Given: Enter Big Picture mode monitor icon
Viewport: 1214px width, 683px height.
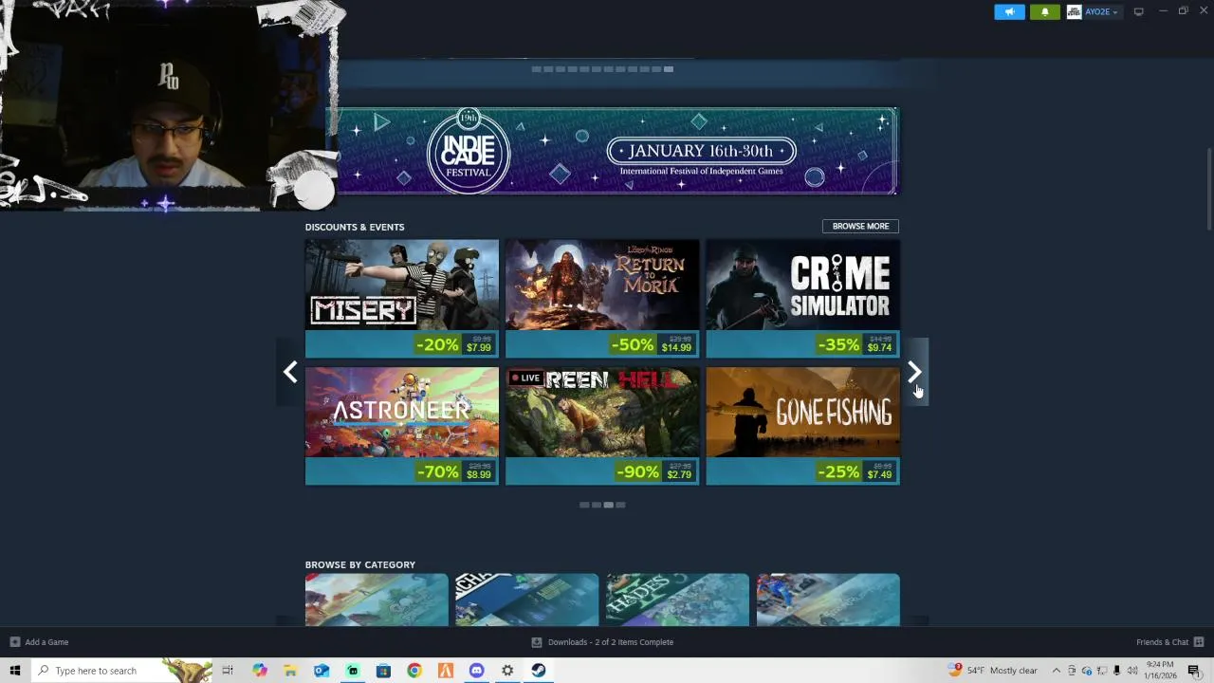Looking at the screenshot, I should [1138, 11].
